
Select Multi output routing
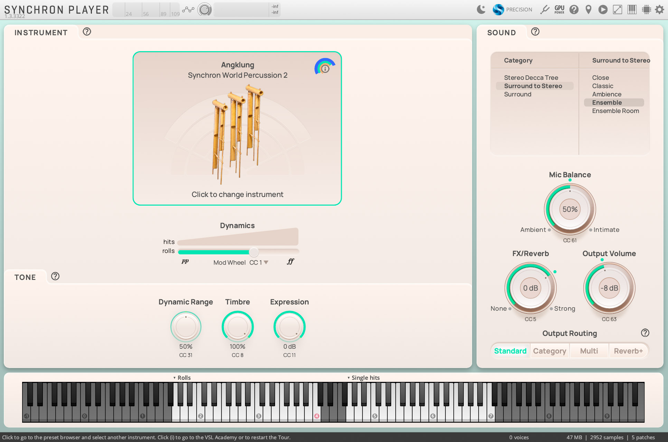589,351
